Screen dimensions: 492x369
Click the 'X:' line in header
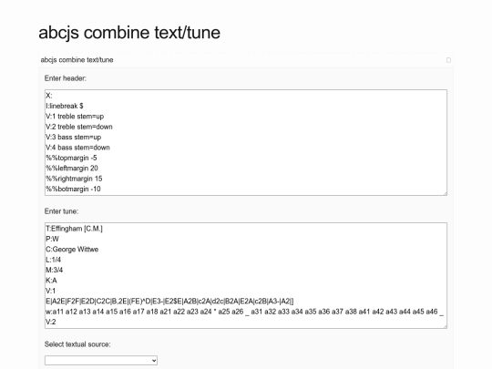coord(49,96)
